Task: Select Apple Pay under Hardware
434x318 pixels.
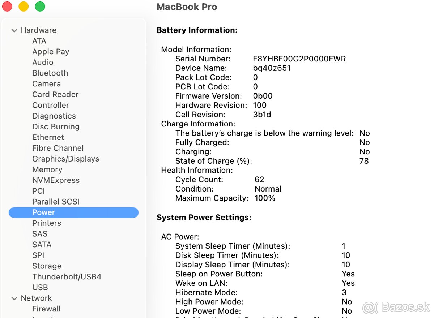Action: click(x=51, y=52)
